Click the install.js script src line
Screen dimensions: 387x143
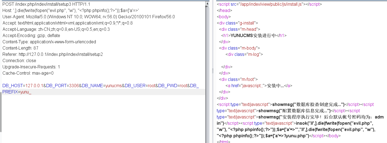pos(269,4)
